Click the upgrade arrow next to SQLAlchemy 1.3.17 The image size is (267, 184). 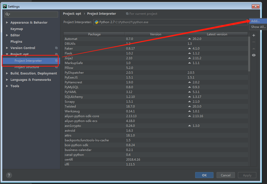click(x=190, y=97)
